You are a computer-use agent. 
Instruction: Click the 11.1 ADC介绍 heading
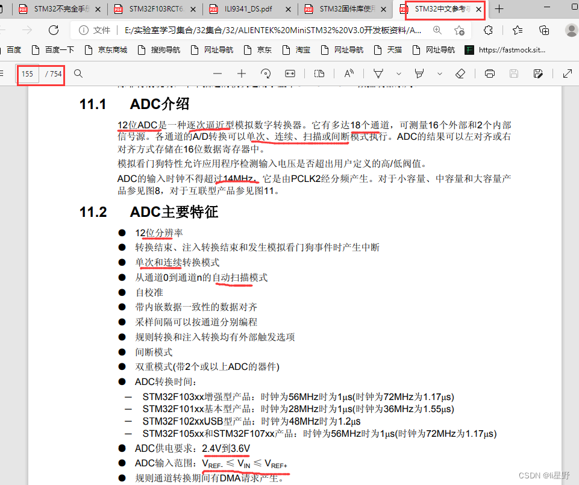[x=134, y=104]
